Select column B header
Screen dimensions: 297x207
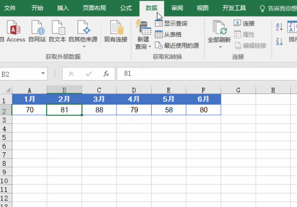coord(64,90)
